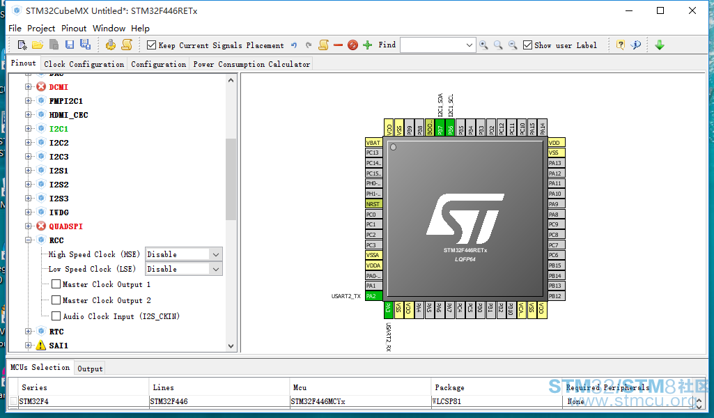
Task: Switch to the Clock Configuration tab
Action: [x=84, y=64]
